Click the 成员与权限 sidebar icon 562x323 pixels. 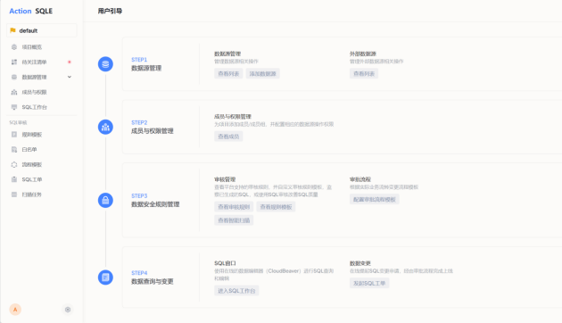point(14,92)
